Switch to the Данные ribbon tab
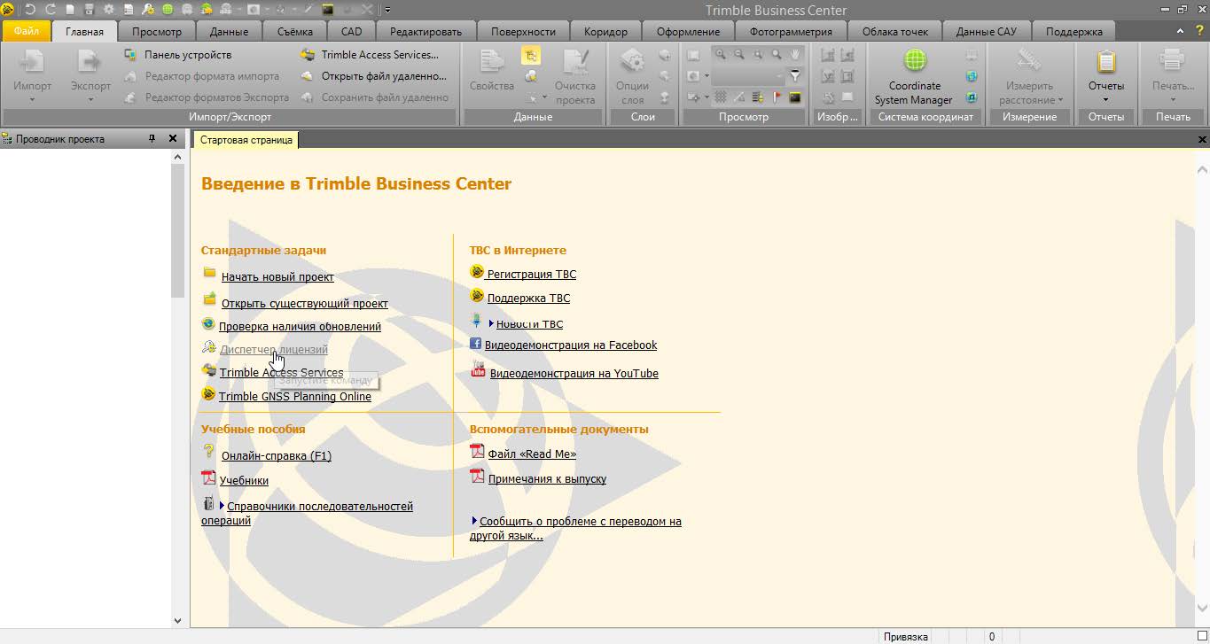 point(229,31)
